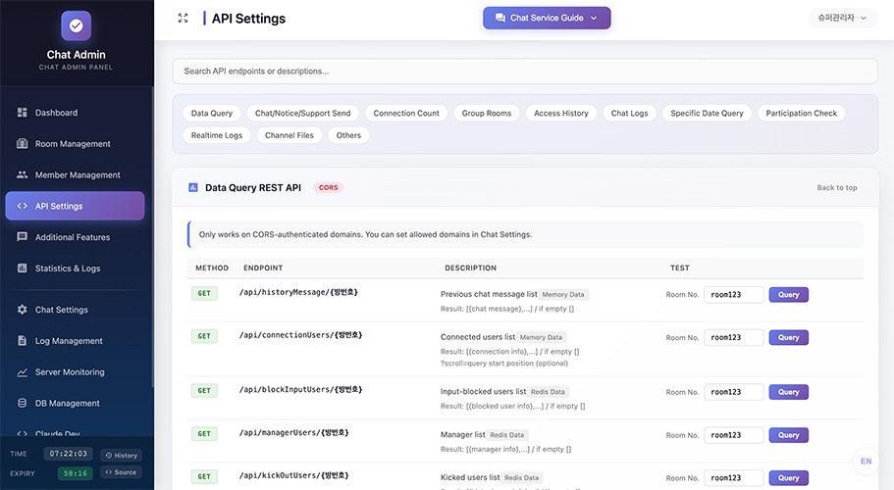Click the Chat Admin logo icon
894x490 pixels.
coord(76,25)
